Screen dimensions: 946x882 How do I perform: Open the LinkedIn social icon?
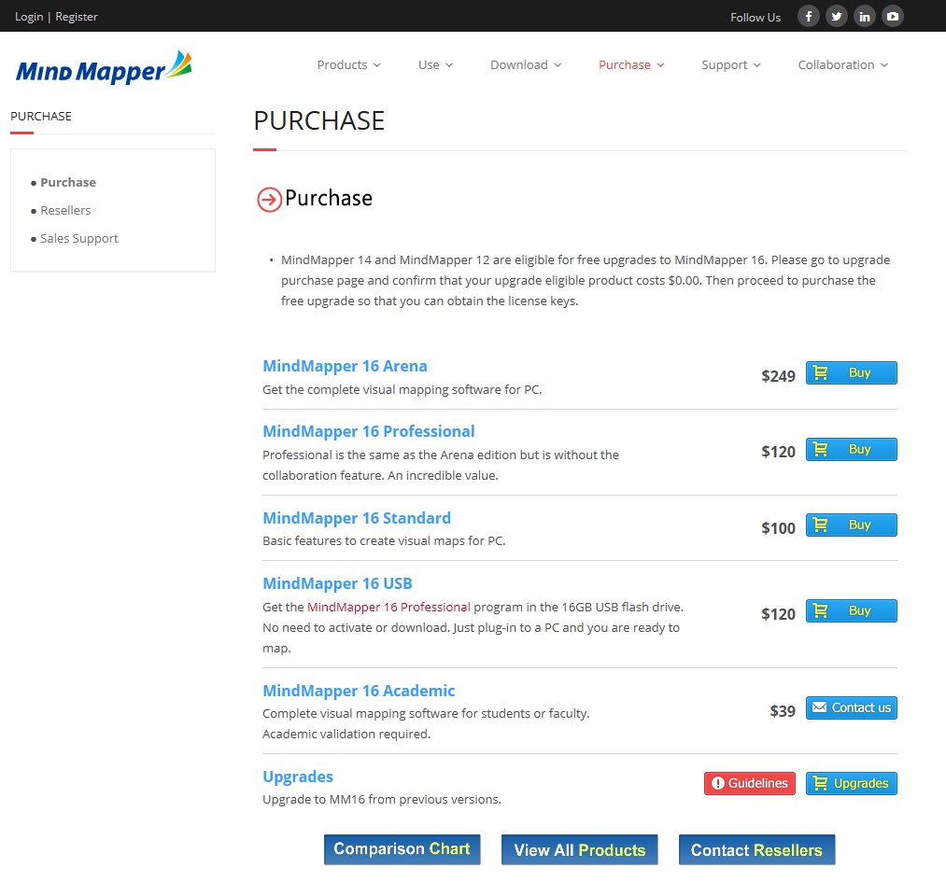pyautogui.click(x=865, y=16)
